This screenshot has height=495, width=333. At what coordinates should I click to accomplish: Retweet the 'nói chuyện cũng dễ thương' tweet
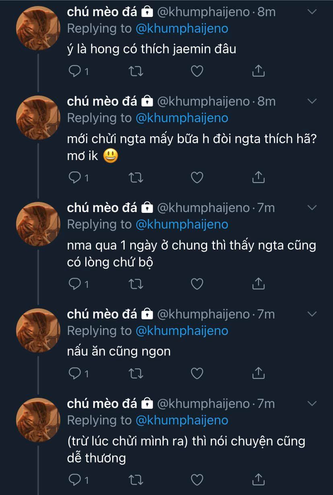136,480
